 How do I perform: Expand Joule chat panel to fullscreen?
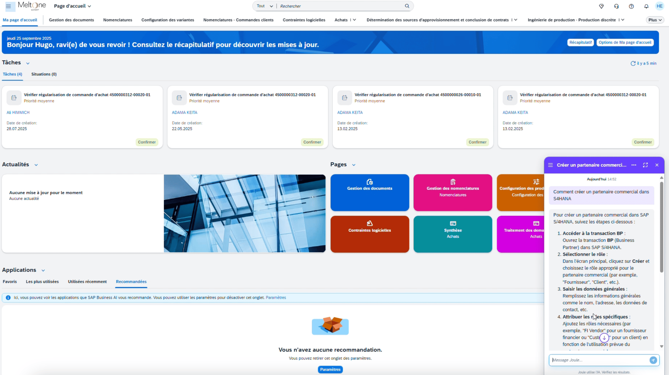coord(645,165)
